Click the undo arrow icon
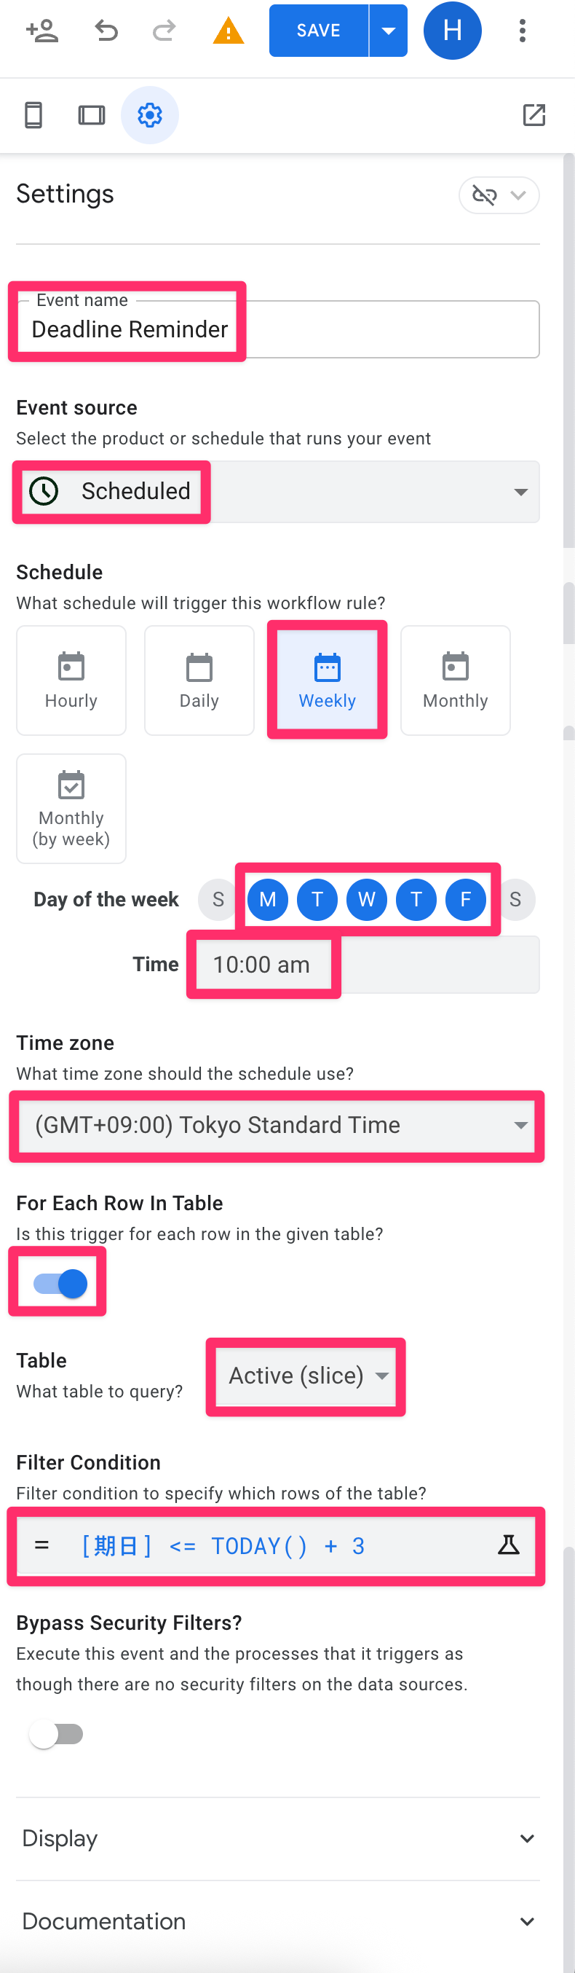This screenshot has height=1973, width=575. [106, 31]
